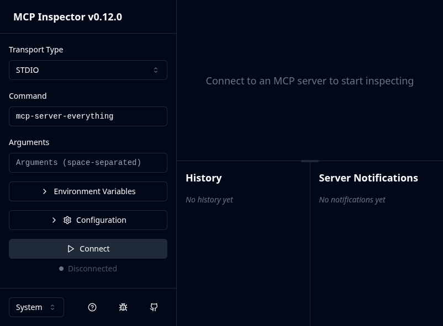The image size is (443, 326).
Task: Open the help documentation icon
Action: pyautogui.click(x=92, y=307)
